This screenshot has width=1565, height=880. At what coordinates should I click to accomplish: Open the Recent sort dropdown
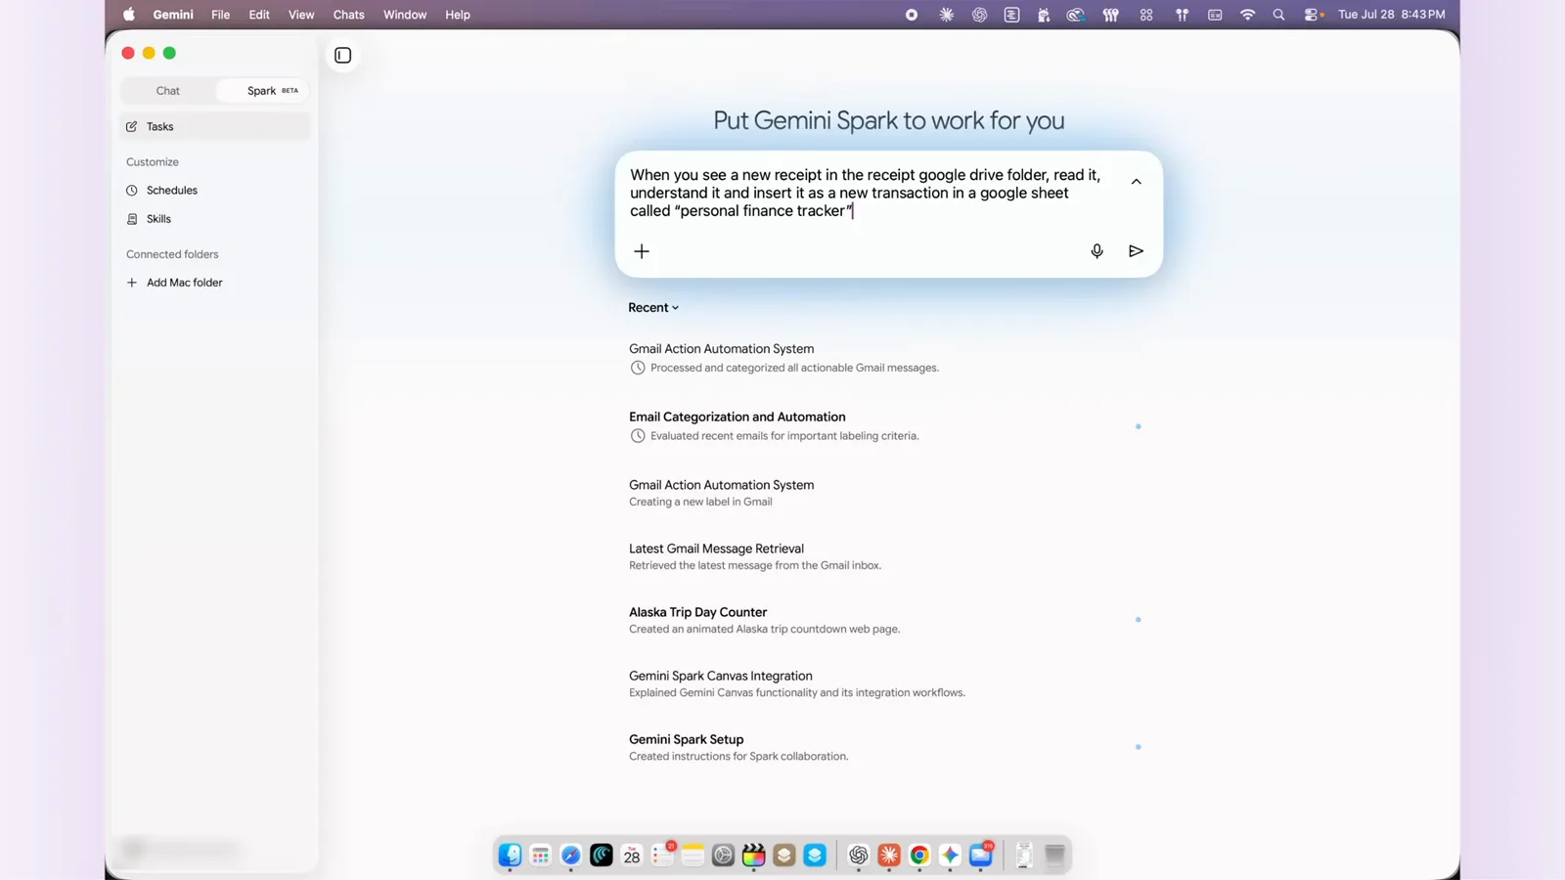(653, 307)
